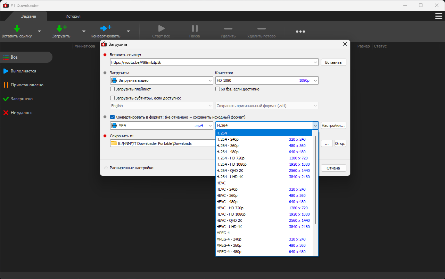Click the Pause (Пауза) toolbar icon
Viewport: 445px width, 279px height.
coord(195,28)
